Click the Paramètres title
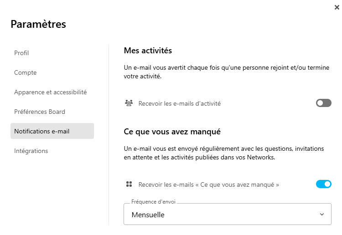This screenshot has height=235, width=342. (x=38, y=24)
